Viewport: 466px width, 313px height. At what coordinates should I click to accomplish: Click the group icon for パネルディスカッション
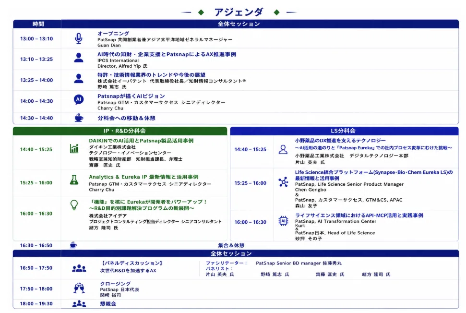[x=79, y=268]
